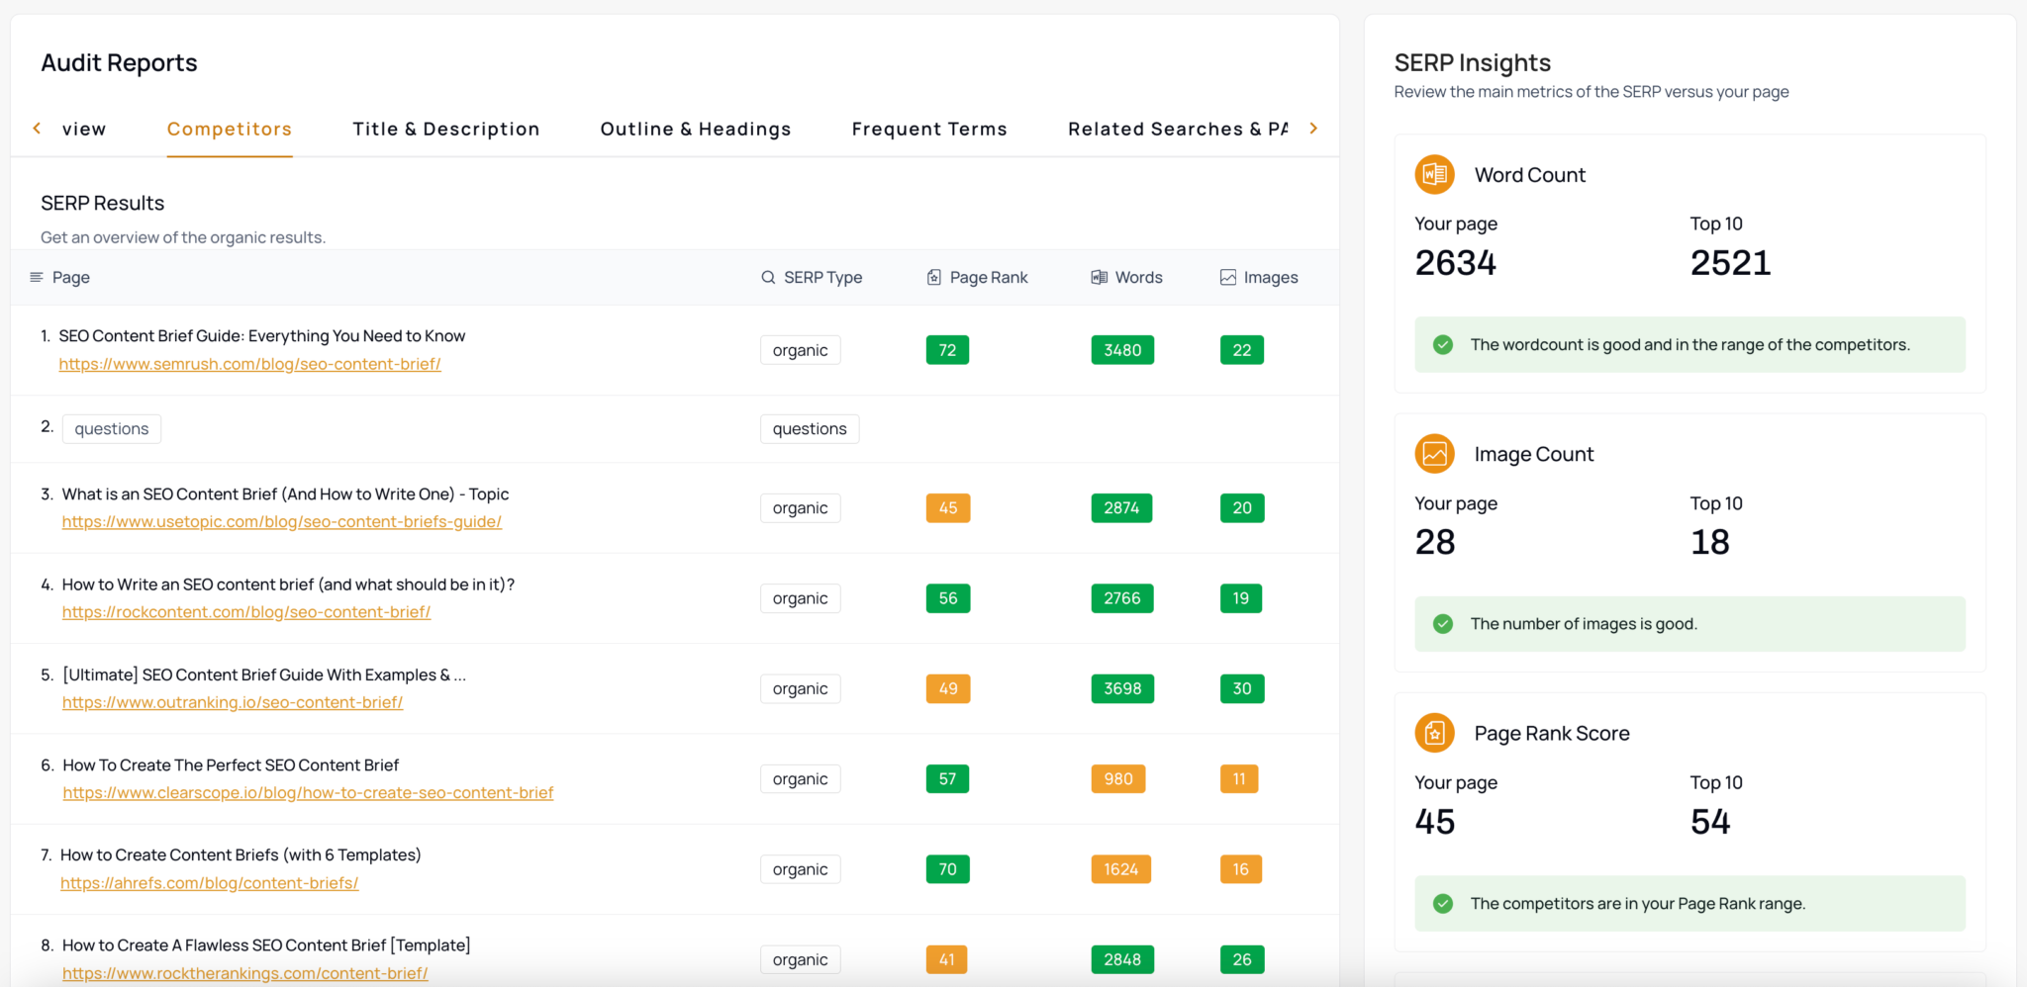The height and width of the screenshot is (987, 2027).
Task: Open the semrush.com SEO content brief link
Action: coord(250,364)
